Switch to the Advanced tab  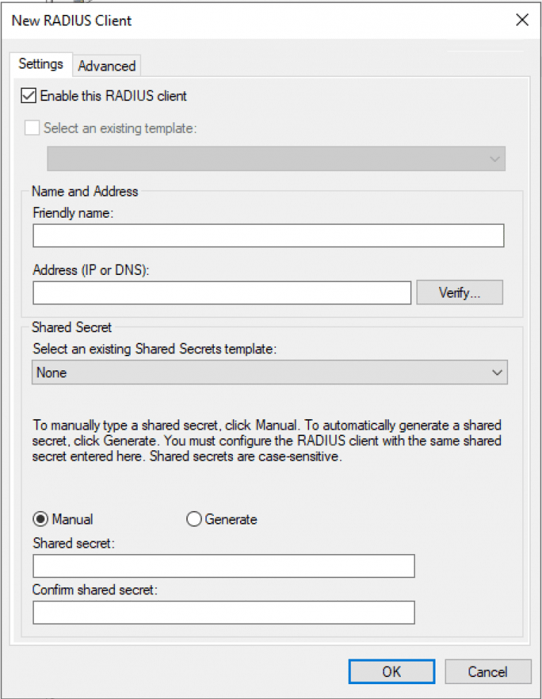[x=107, y=66]
